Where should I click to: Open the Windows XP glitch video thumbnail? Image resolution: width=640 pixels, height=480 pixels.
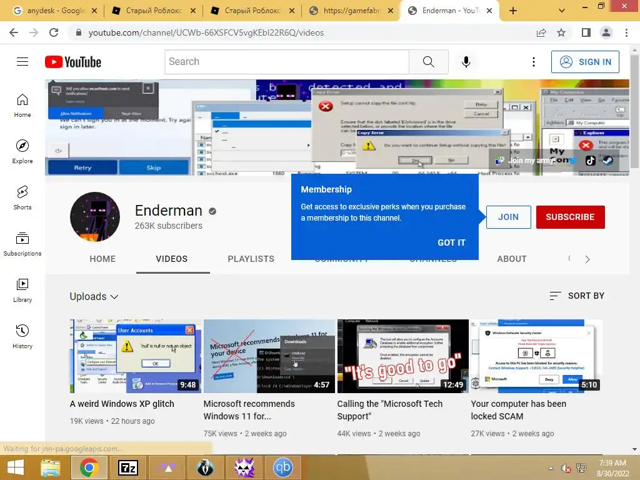pyautogui.click(x=136, y=356)
